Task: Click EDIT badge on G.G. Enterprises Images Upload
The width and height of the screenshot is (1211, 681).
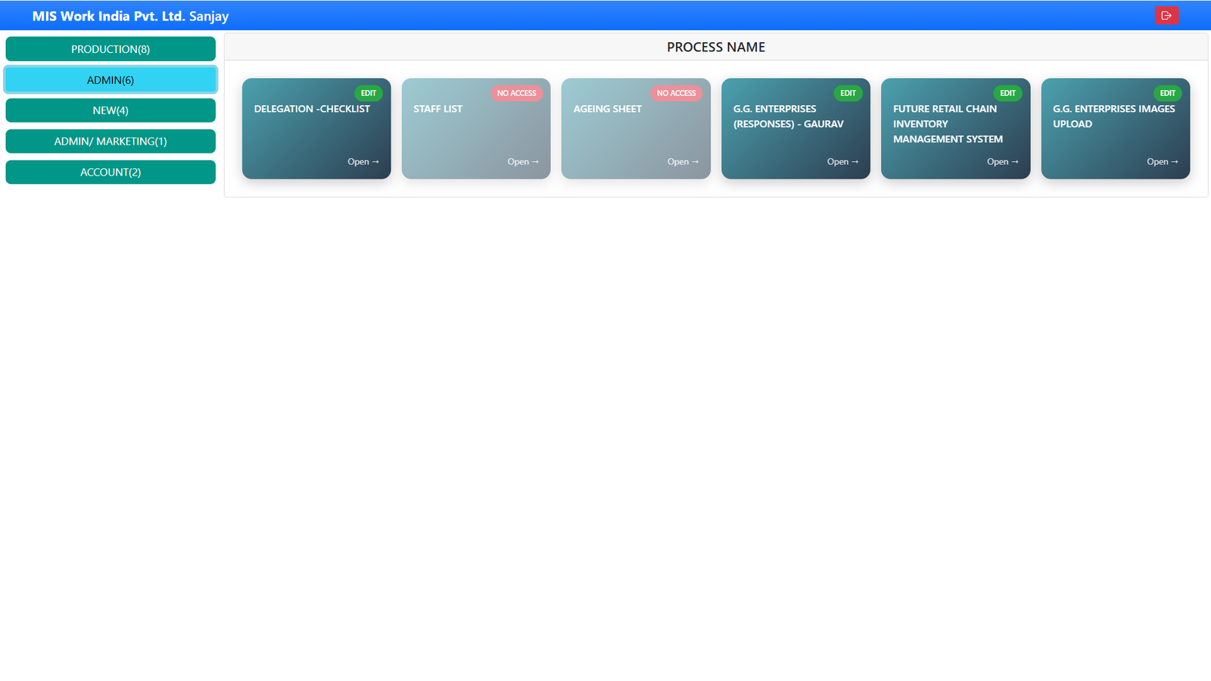Action: [x=1167, y=93]
